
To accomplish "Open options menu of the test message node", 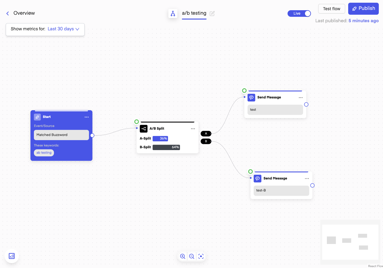I will (301, 98).
